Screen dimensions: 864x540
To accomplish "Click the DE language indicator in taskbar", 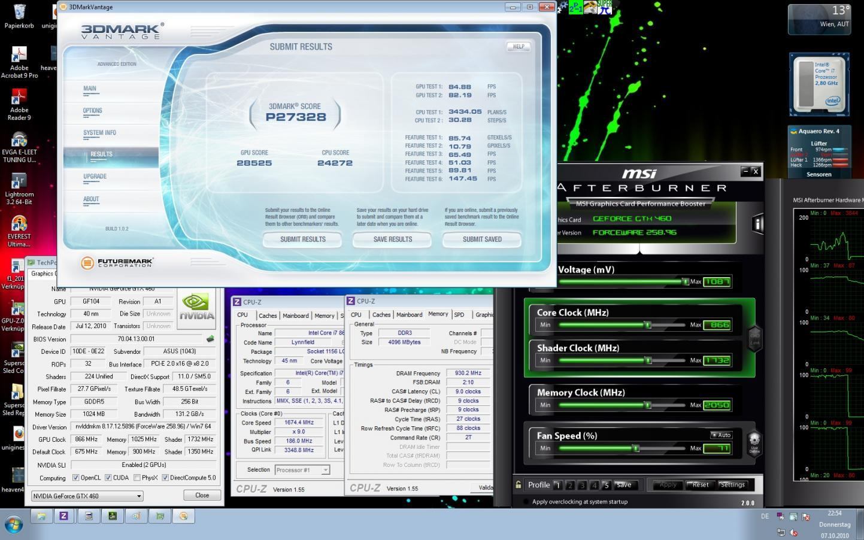I will [765, 516].
